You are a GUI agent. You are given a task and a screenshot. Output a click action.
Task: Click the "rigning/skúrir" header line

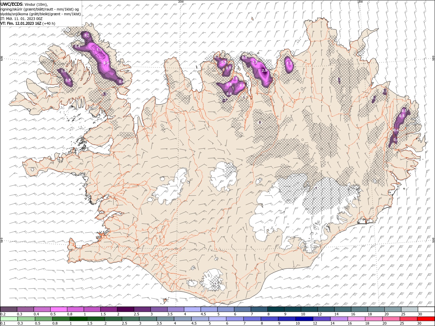(39, 9)
